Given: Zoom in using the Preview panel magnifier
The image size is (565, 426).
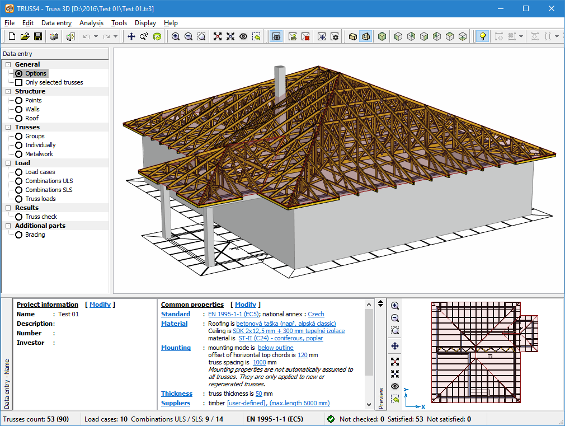Looking at the screenshot, I should [395, 306].
